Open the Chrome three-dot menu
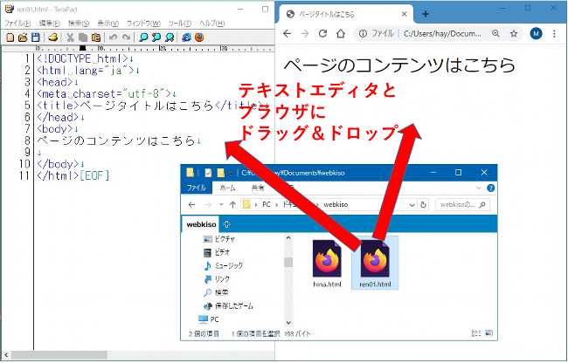Screen dimensions: 568x363 pyautogui.click(x=556, y=34)
